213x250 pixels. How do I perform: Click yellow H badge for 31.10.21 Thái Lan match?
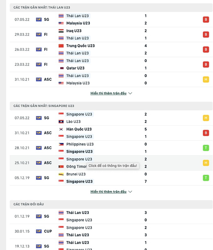(205, 79)
